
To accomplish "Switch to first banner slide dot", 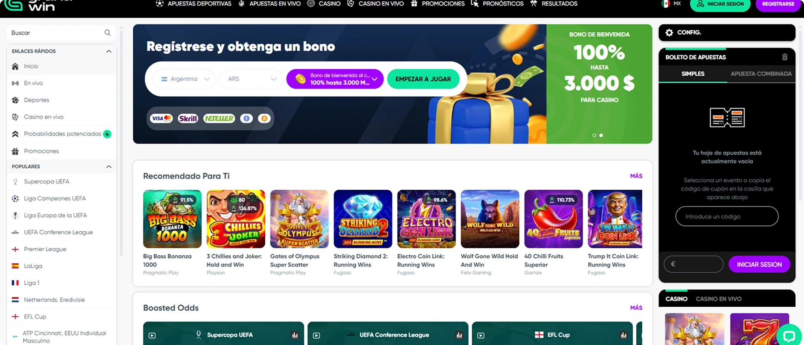I will [594, 135].
